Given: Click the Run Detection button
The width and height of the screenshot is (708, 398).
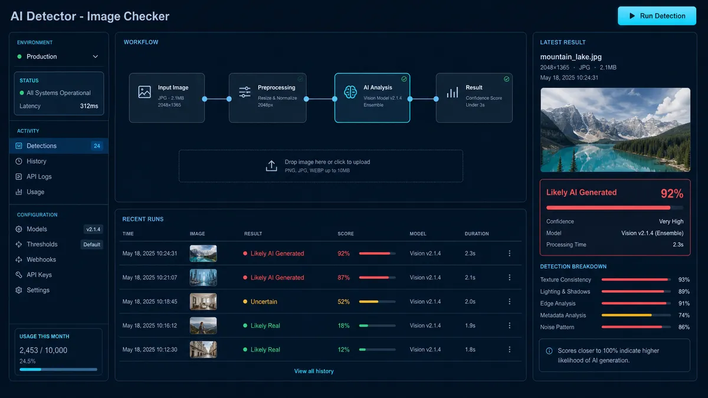Looking at the screenshot, I should click(x=657, y=16).
